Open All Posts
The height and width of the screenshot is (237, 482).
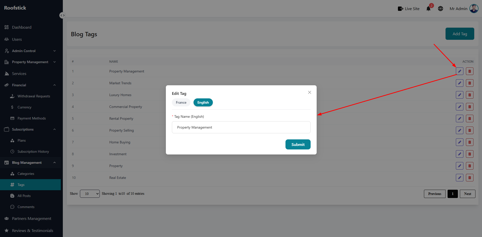click(30, 196)
